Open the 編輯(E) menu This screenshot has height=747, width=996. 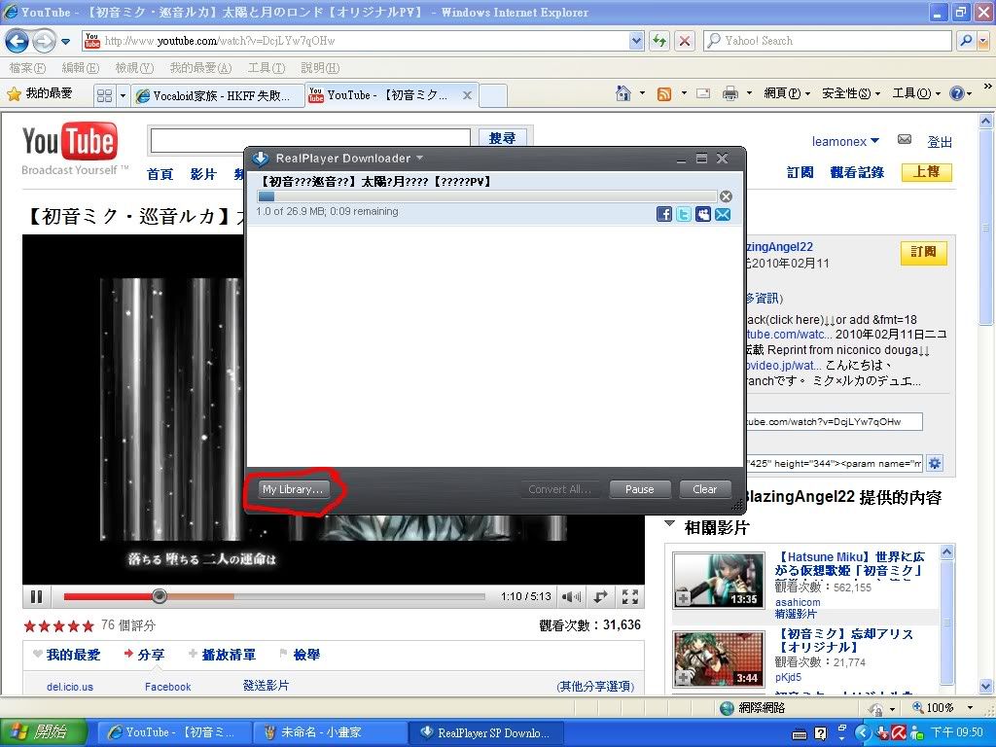pos(80,67)
